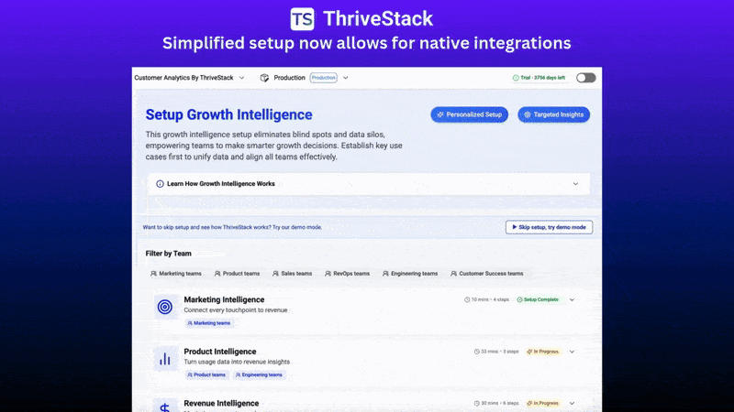The height and width of the screenshot is (412, 734).
Task: Click the ThriveStack TS logo
Action: (302, 18)
